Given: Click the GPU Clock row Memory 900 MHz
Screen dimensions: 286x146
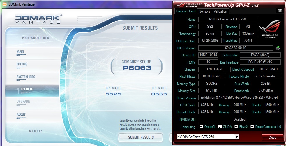Looking at the screenshot, I should pos(240,105).
